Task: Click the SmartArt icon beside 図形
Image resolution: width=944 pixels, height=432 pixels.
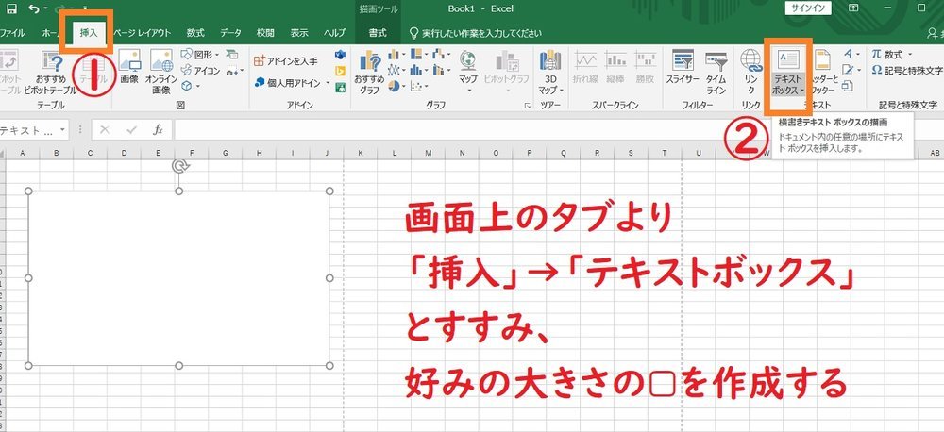Action: tap(232, 54)
